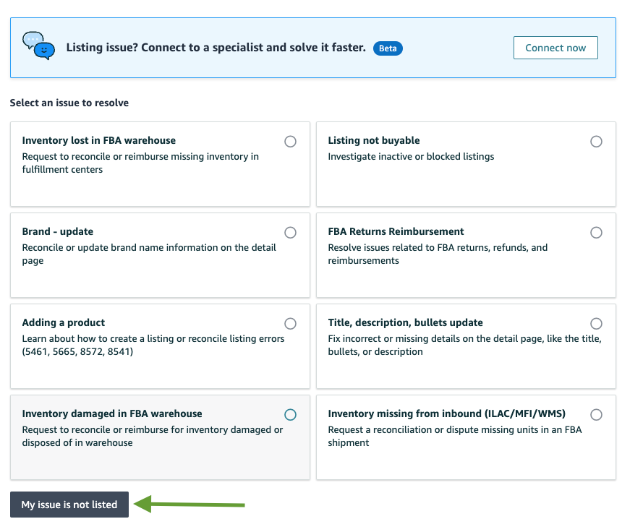Viewport: 643px width, 532px height.
Task: Select Title, description, bullets update radio
Action: coord(596,324)
